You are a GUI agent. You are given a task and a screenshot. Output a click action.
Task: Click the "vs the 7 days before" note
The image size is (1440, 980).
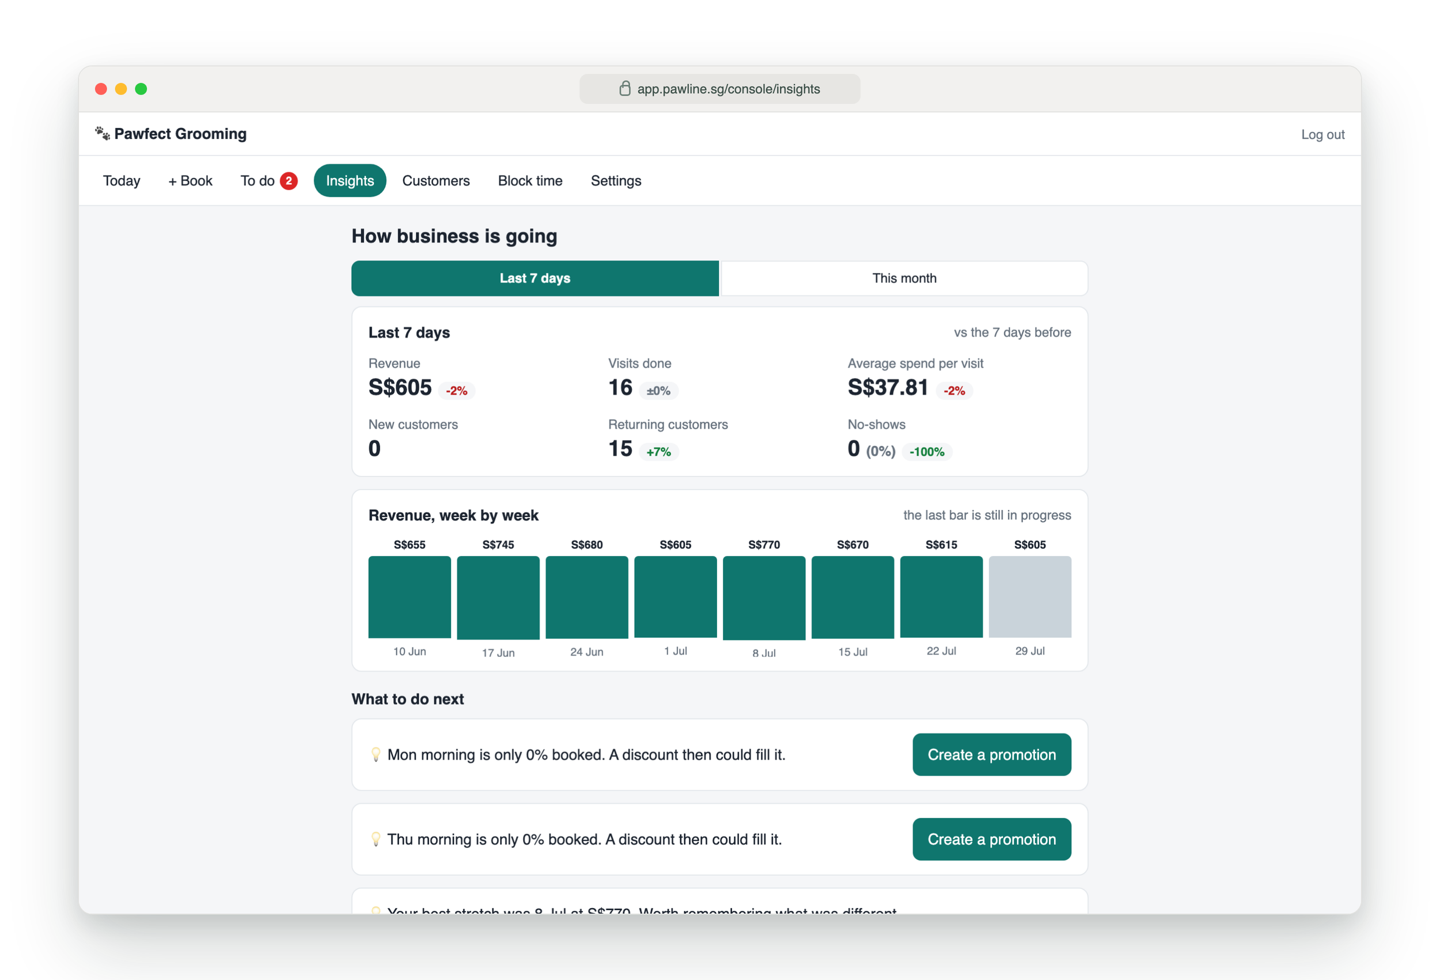click(1013, 332)
